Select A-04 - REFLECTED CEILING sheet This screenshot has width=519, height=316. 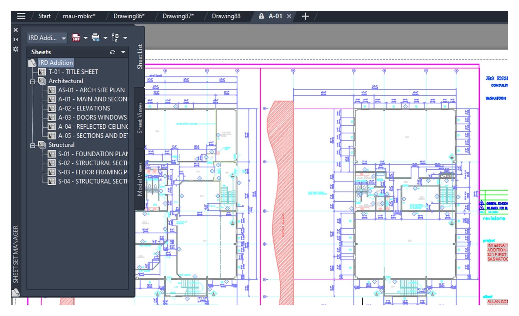point(93,127)
